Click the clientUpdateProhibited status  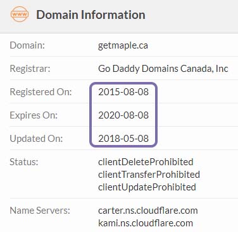147,187
